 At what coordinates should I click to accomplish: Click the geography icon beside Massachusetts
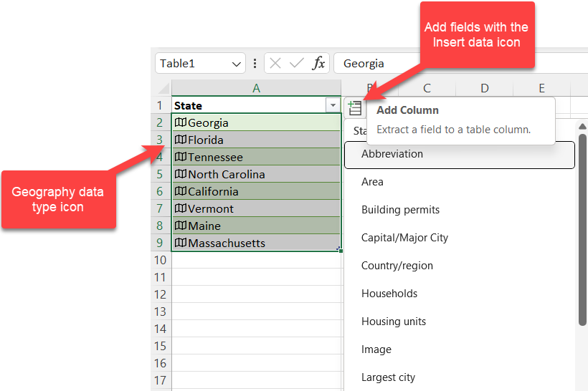[x=181, y=243]
